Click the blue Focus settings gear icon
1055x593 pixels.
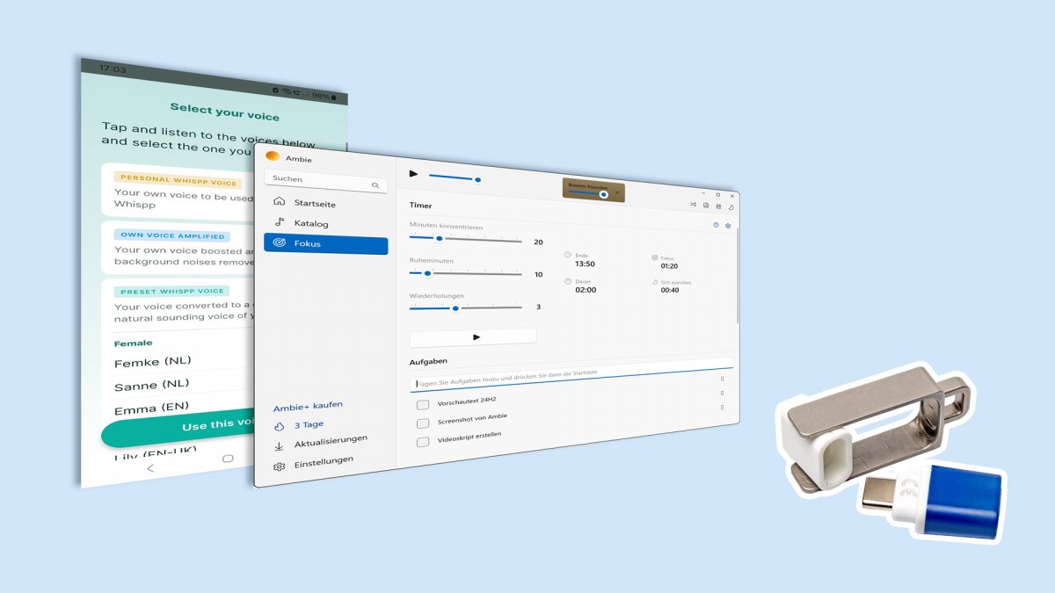pyautogui.click(x=728, y=226)
